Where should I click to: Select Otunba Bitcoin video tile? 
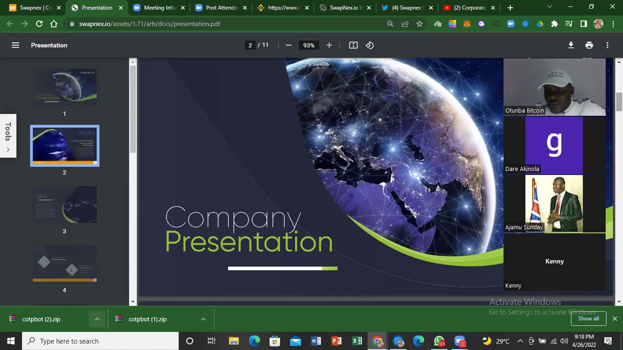555,87
